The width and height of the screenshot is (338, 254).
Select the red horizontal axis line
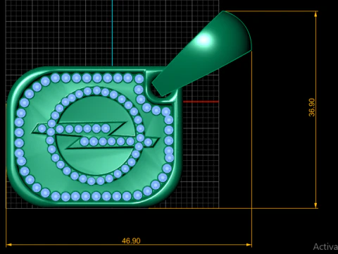click(201, 102)
